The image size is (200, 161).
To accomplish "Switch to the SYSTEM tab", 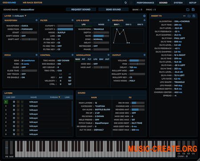I will (x=178, y=3).
